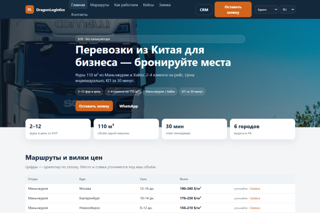This screenshot has height=213, width=320.
Task: Click the 190–260 $/м³ price
Action: point(191,189)
